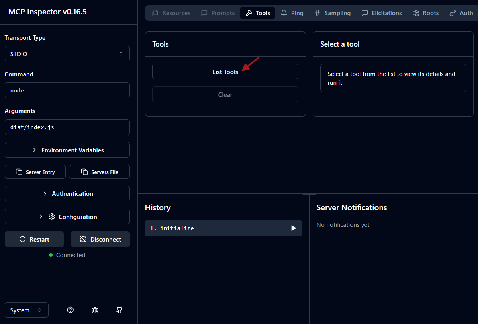Expand the Environment Variables section
The width and height of the screenshot is (478, 324).
67,150
